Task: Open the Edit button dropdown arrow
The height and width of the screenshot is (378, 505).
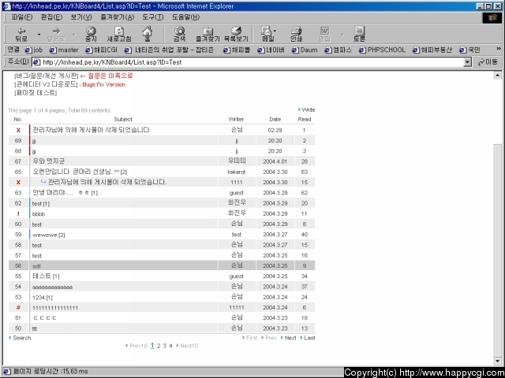Action: 342,34
